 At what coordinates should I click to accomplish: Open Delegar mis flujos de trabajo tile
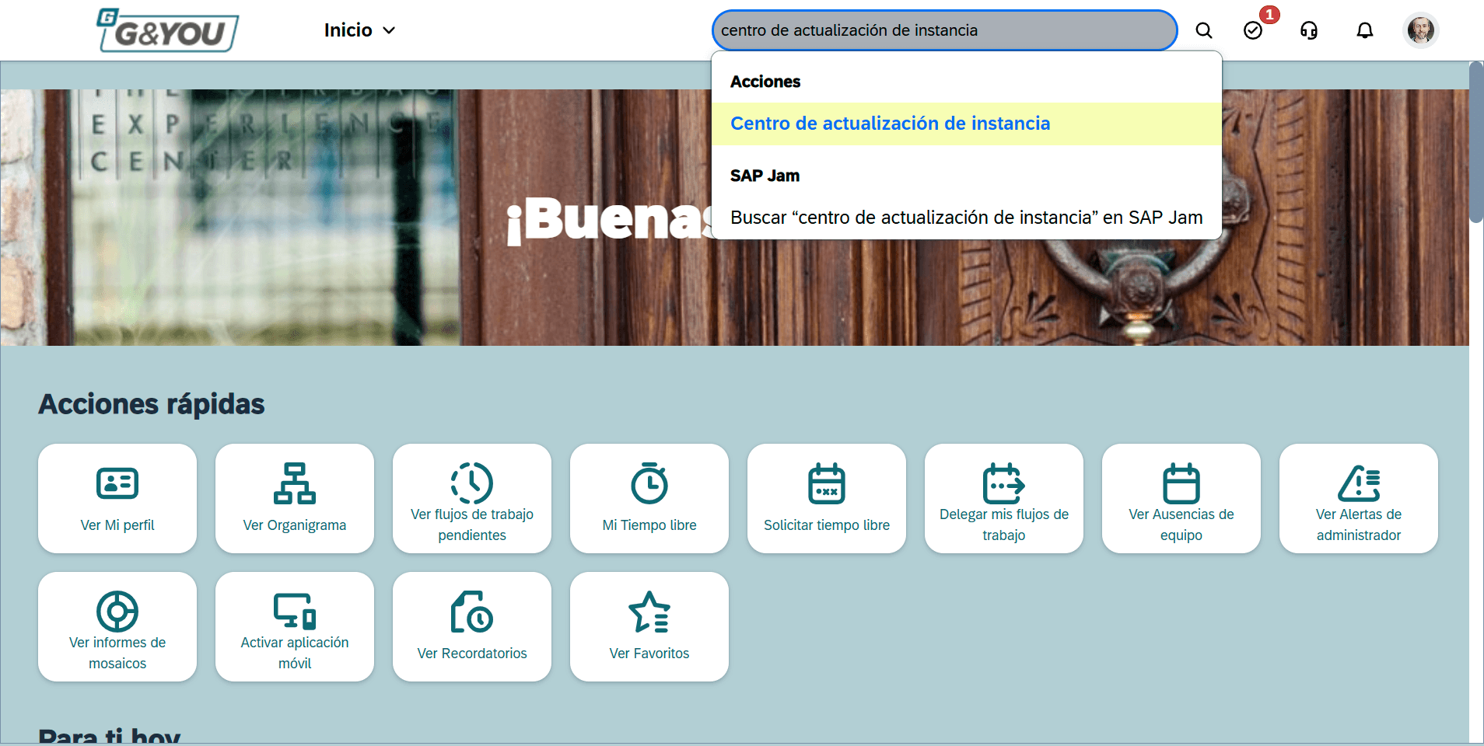(x=1004, y=498)
